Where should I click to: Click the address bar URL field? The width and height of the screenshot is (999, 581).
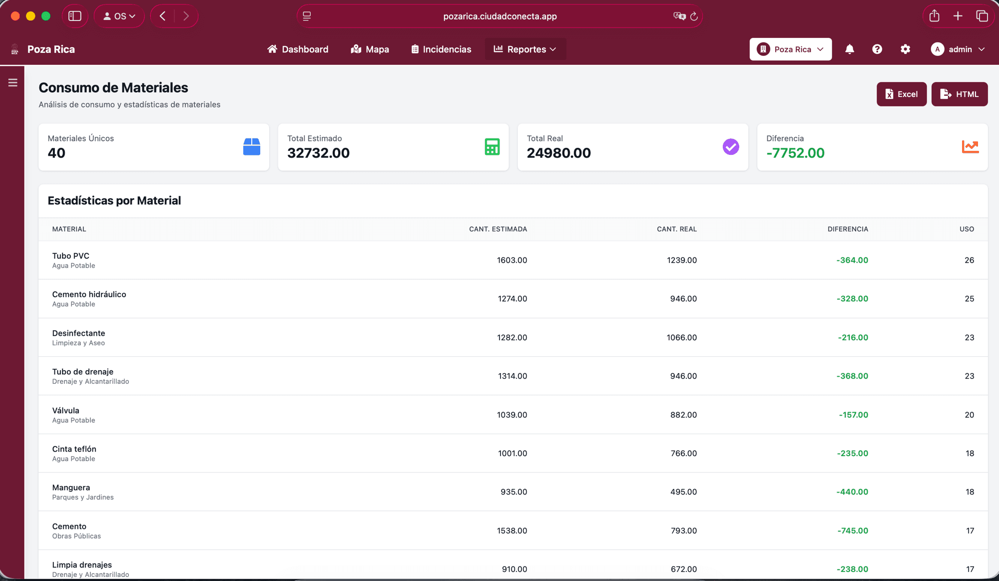tap(499, 16)
